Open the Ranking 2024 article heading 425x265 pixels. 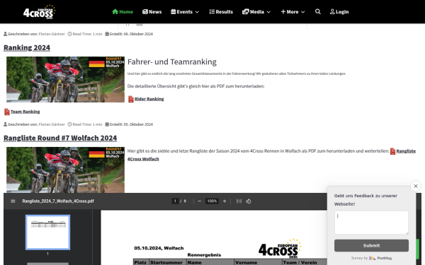click(x=27, y=47)
